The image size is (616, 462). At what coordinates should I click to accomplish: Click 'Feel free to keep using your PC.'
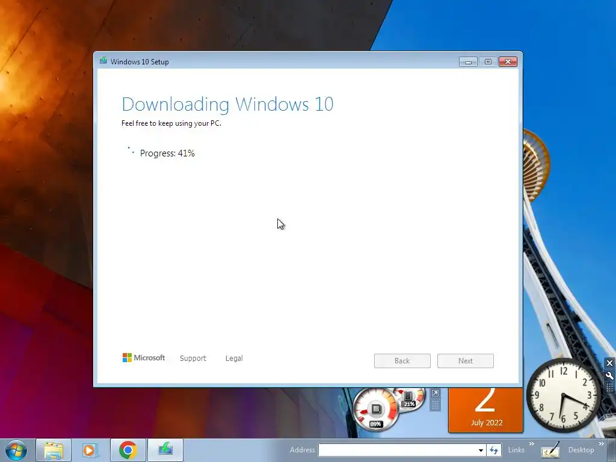pos(171,123)
